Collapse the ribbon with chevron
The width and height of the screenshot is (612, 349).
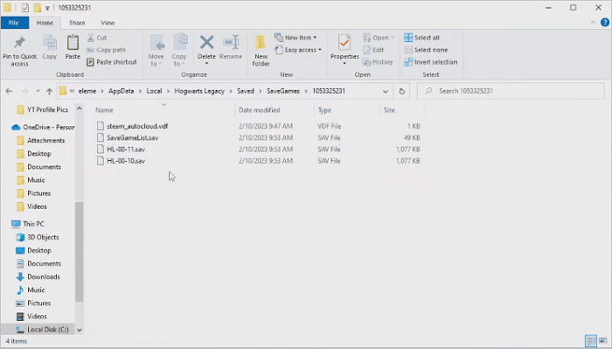point(593,23)
